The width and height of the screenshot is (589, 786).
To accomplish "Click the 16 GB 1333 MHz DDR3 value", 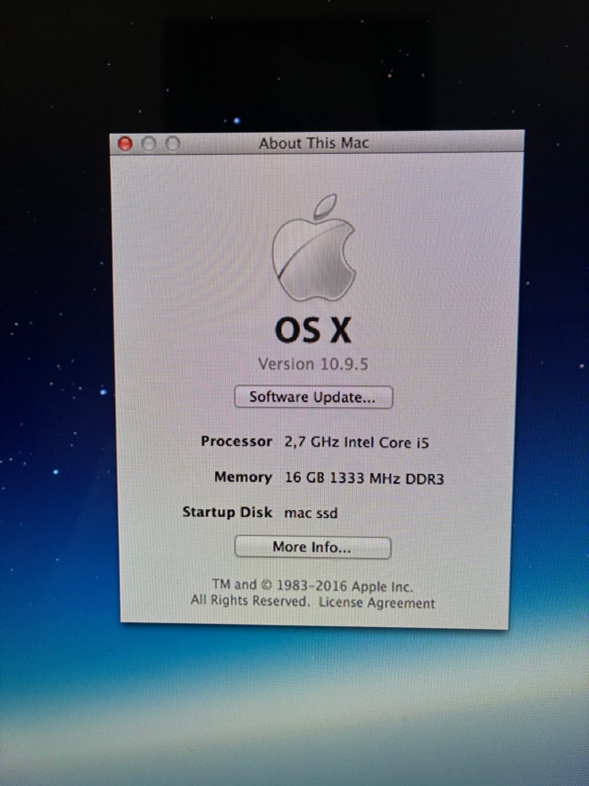I will tap(364, 478).
